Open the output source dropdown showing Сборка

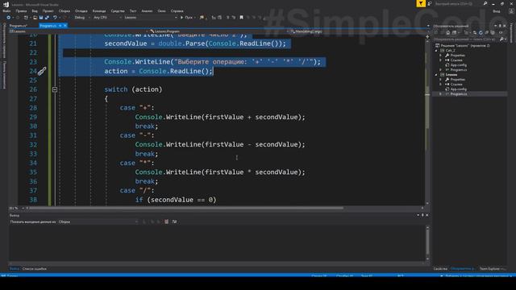[x=98, y=222]
